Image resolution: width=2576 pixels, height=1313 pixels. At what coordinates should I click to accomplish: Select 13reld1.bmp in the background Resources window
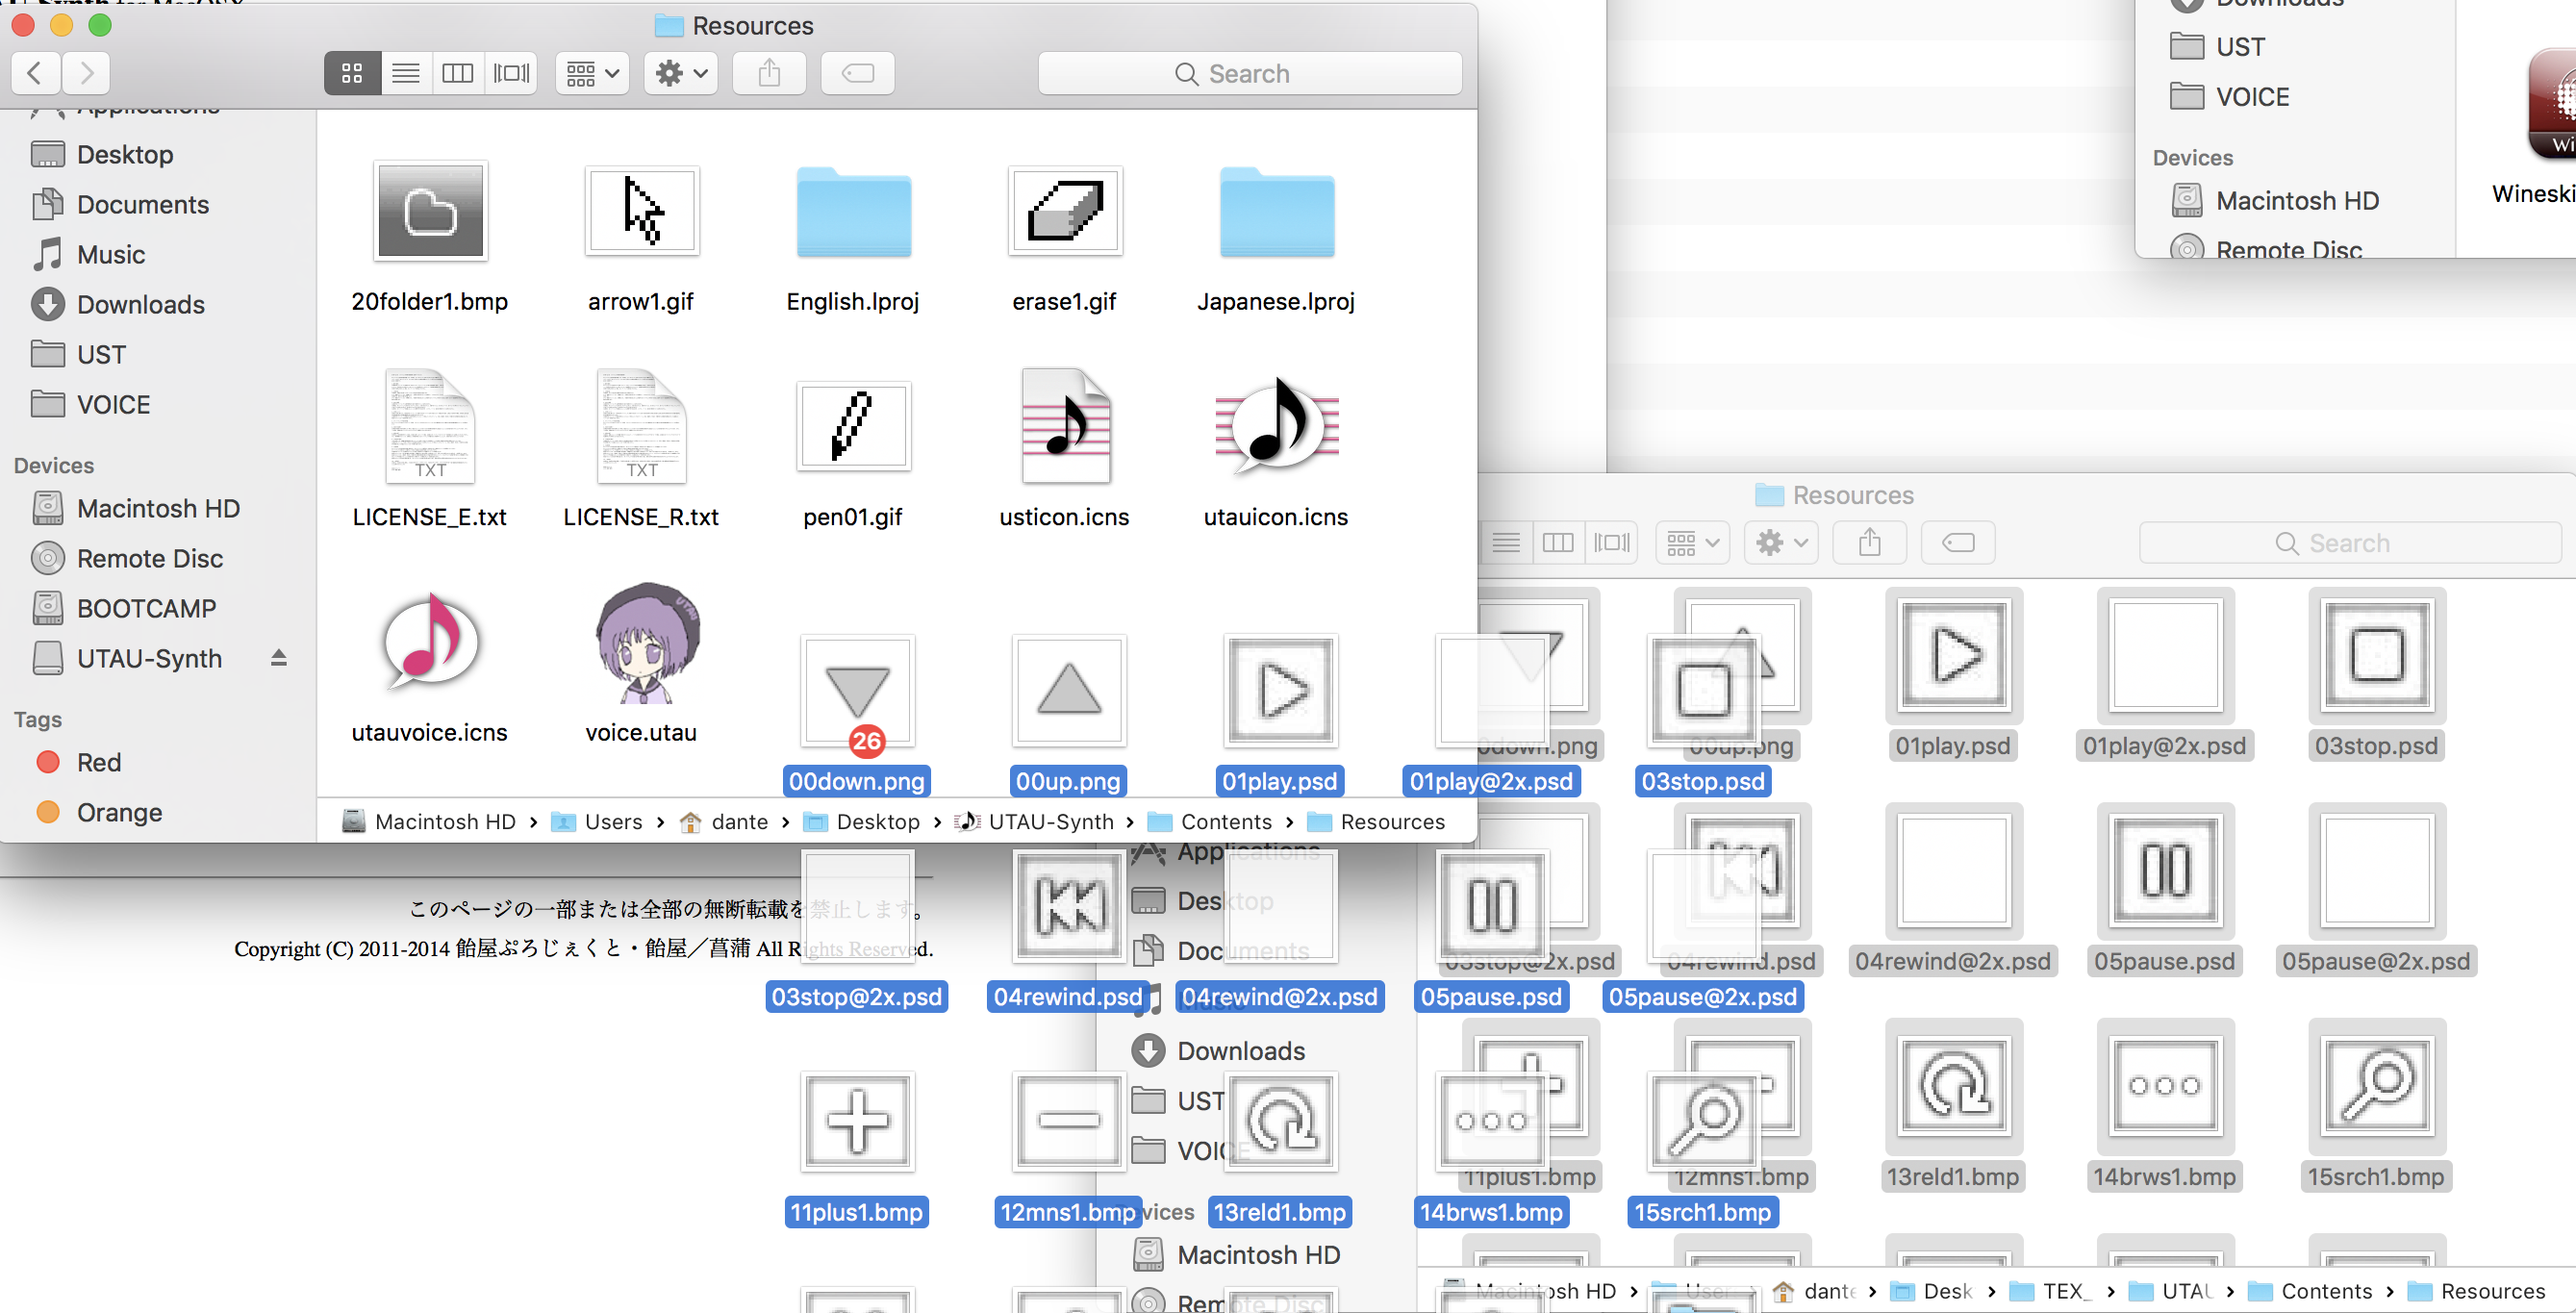pos(1953,1086)
